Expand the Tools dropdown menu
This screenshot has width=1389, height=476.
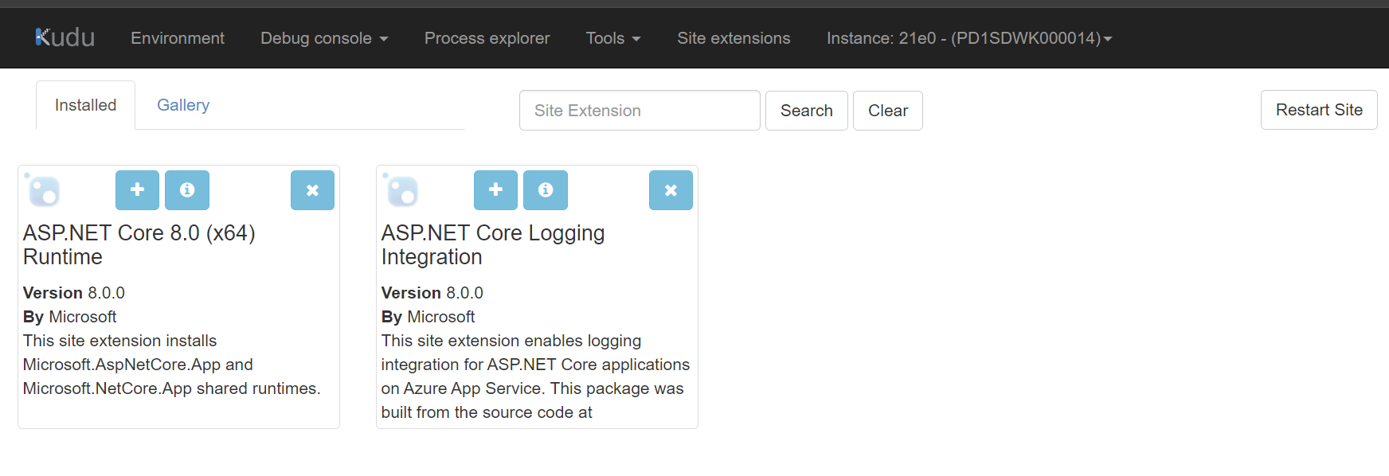(613, 38)
